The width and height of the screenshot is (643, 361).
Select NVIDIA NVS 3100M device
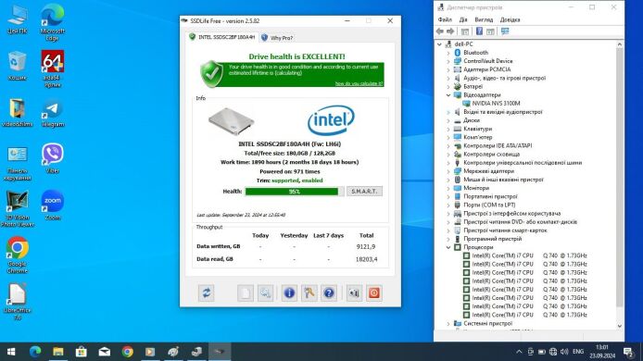click(496, 104)
